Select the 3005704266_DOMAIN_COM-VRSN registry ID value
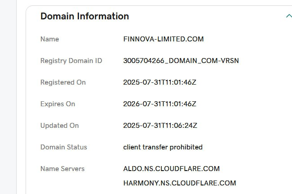The image size is (292, 194). [x=181, y=61]
